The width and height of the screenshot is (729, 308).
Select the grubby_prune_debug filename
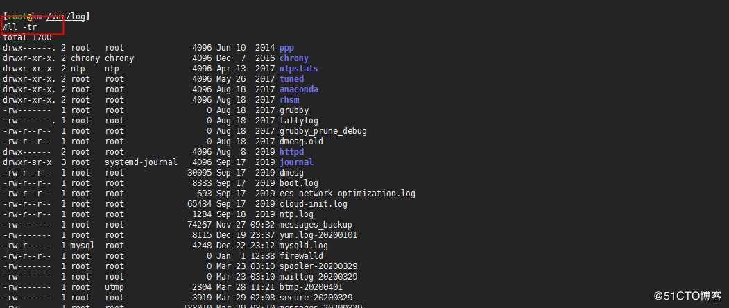pos(323,131)
